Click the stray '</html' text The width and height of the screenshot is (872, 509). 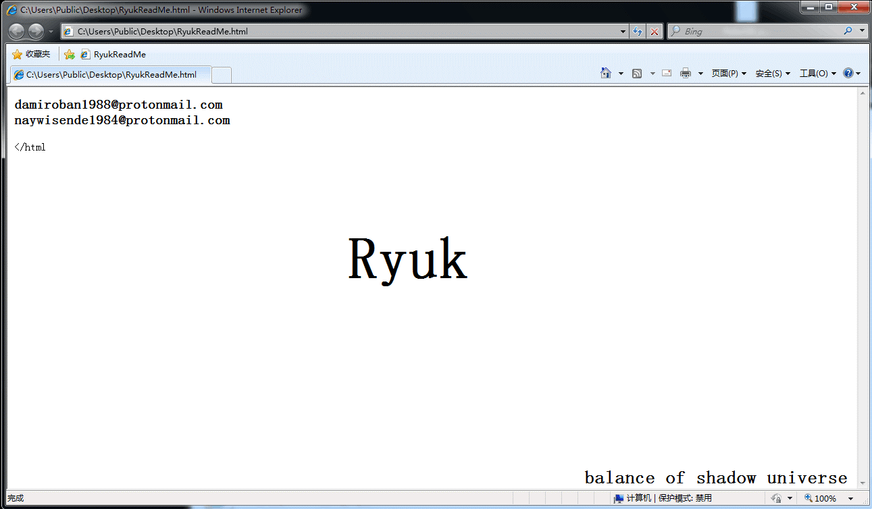point(30,147)
